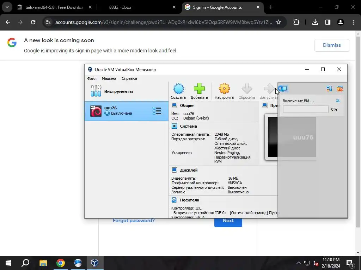Select the Sign in - Google Accounts tab
The width and height of the screenshot is (361, 270).
(217, 7)
